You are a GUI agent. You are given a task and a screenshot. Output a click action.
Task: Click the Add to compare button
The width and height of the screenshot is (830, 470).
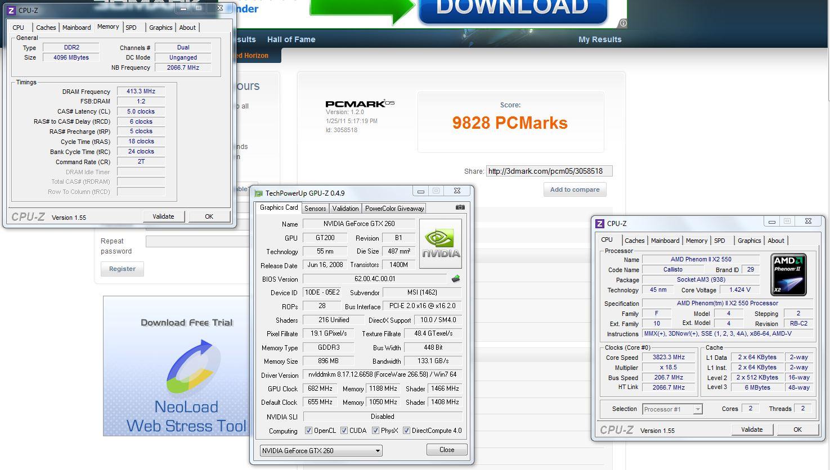tap(575, 189)
